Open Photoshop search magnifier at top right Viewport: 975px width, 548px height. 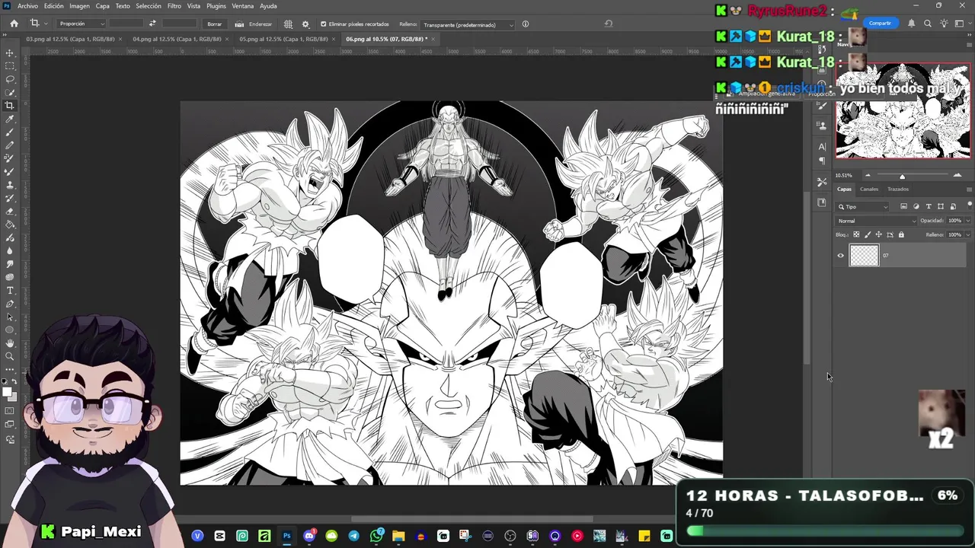tap(928, 24)
